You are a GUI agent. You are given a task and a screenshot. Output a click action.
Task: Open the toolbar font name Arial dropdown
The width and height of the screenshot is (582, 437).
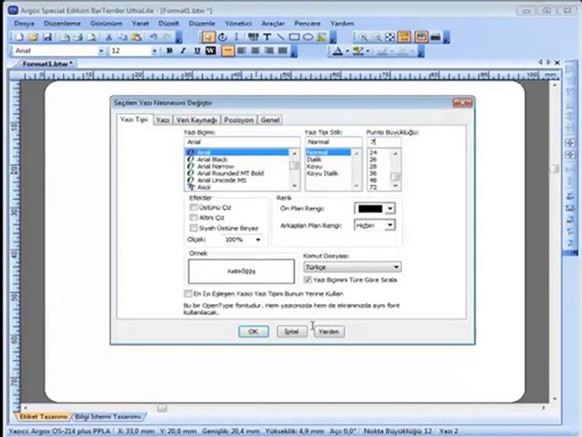tap(101, 51)
